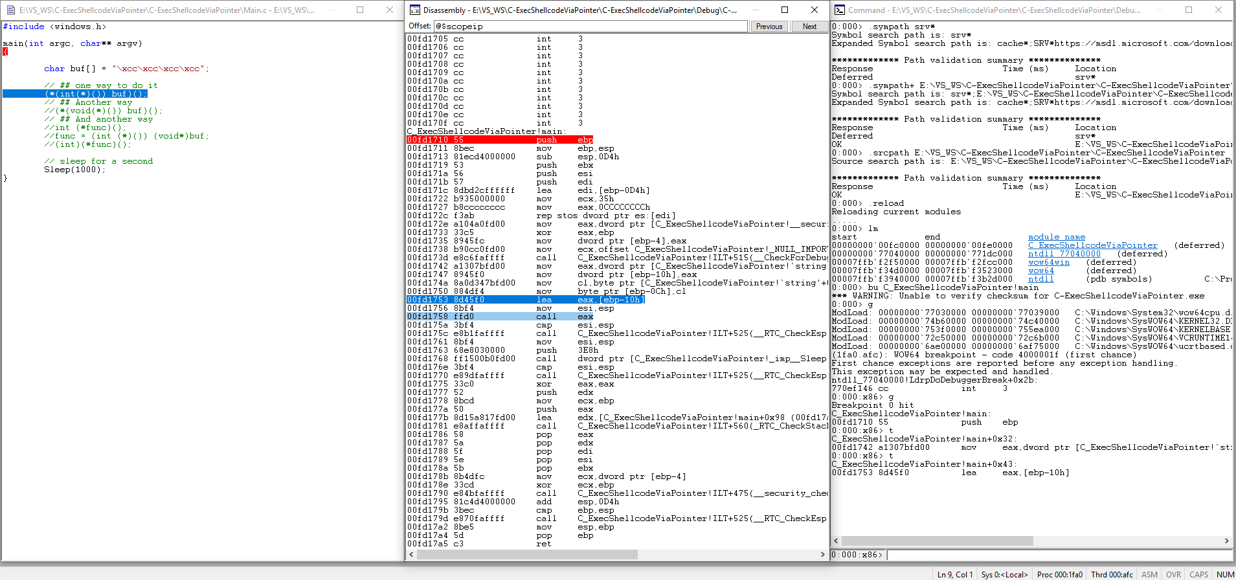Click the module name column header link
The image size is (1236, 580).
point(1056,237)
